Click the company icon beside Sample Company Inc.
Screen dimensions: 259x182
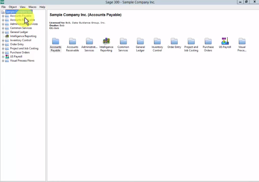3,12
